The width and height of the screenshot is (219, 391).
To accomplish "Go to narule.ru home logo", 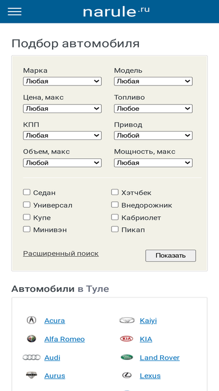I will coord(116,12).
